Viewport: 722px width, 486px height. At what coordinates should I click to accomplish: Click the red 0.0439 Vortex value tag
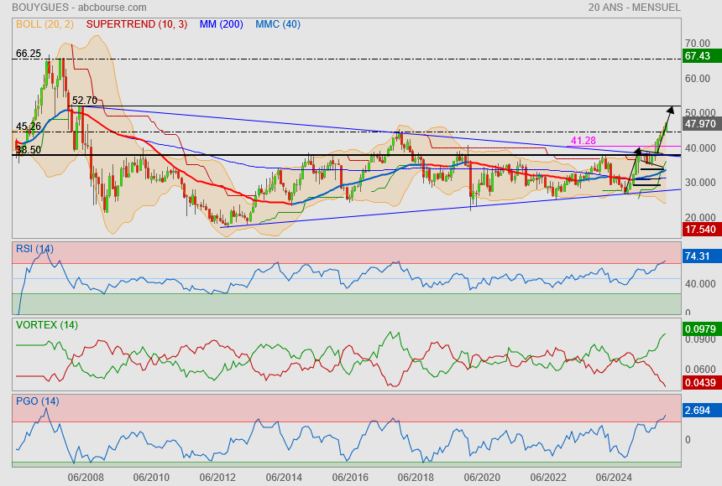coord(699,383)
